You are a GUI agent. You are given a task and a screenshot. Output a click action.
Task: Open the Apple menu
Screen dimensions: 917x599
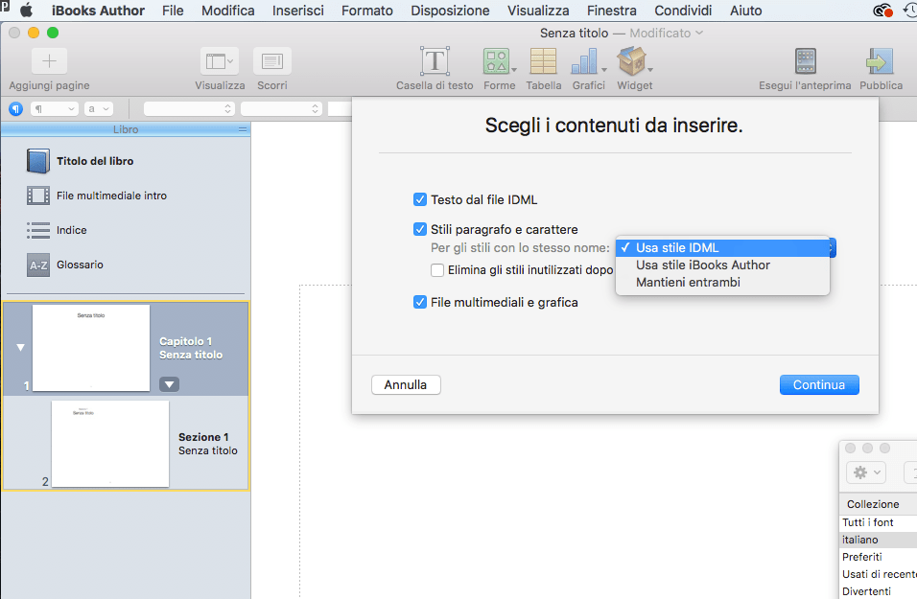pos(26,11)
